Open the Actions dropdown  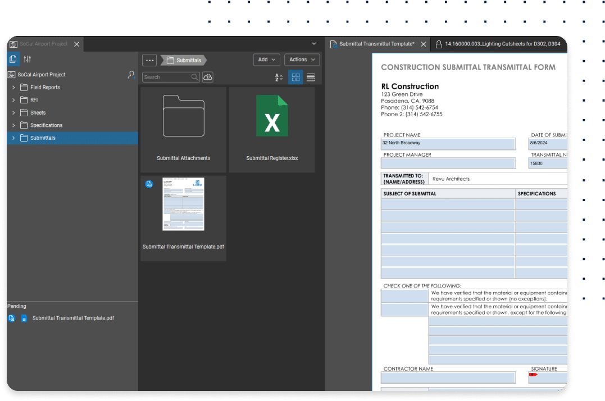click(302, 60)
